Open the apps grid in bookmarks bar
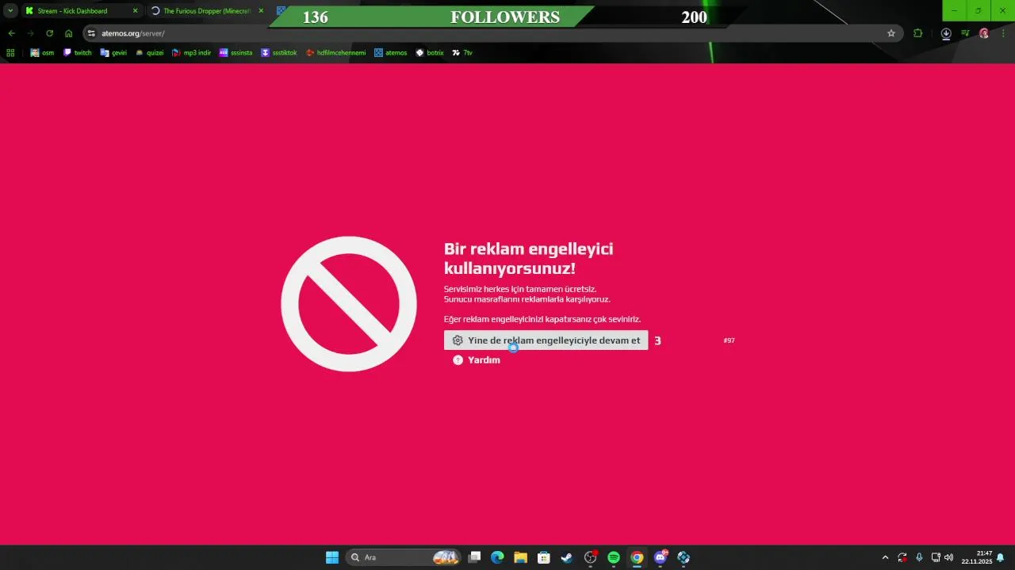This screenshot has height=570, width=1015. (x=10, y=53)
